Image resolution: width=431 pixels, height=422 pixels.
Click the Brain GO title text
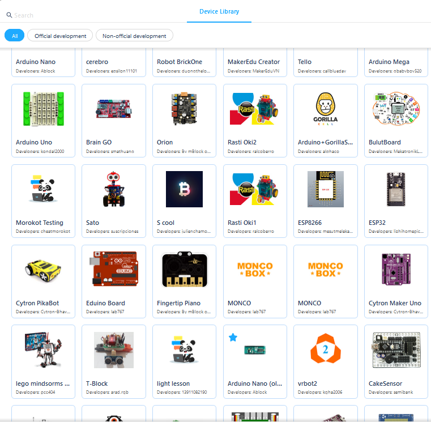[99, 142]
